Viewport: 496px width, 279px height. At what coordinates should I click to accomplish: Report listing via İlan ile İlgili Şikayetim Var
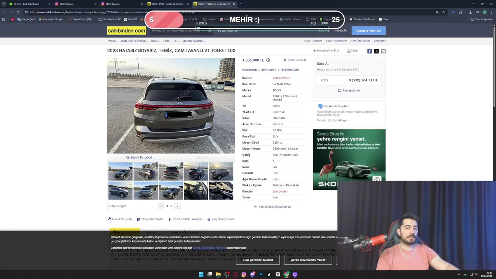[273, 207]
